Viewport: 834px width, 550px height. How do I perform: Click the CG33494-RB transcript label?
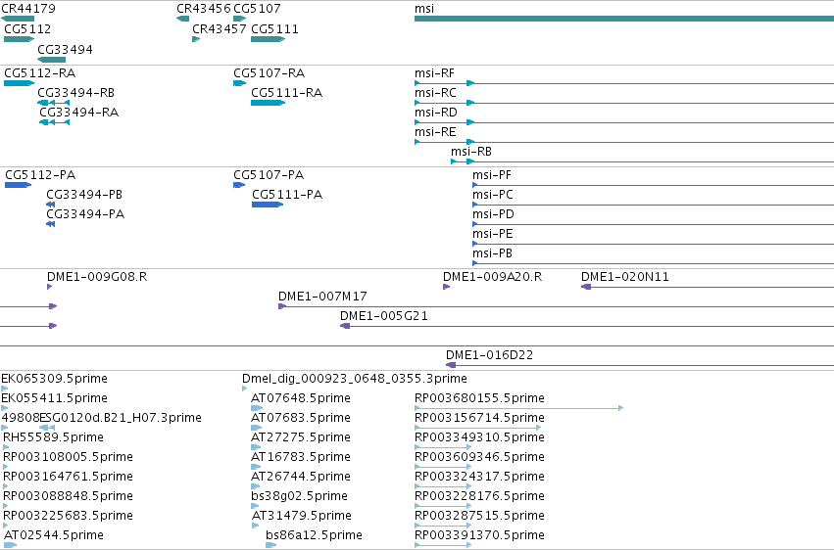76,93
